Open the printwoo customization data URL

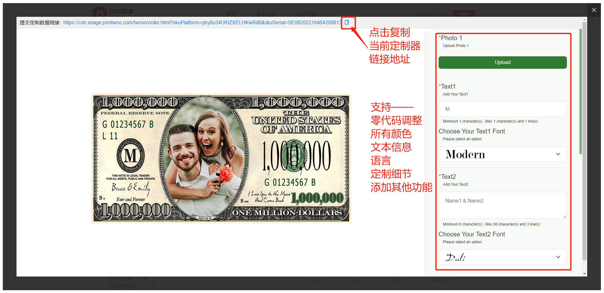point(202,22)
